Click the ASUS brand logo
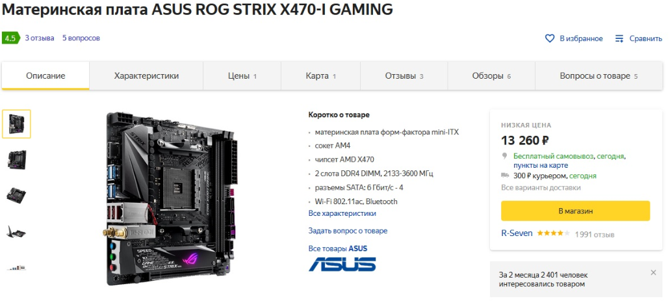Viewport: 670px width, 303px height. (342, 264)
